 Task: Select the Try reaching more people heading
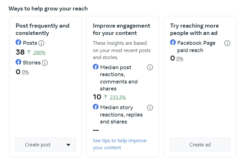194,29
